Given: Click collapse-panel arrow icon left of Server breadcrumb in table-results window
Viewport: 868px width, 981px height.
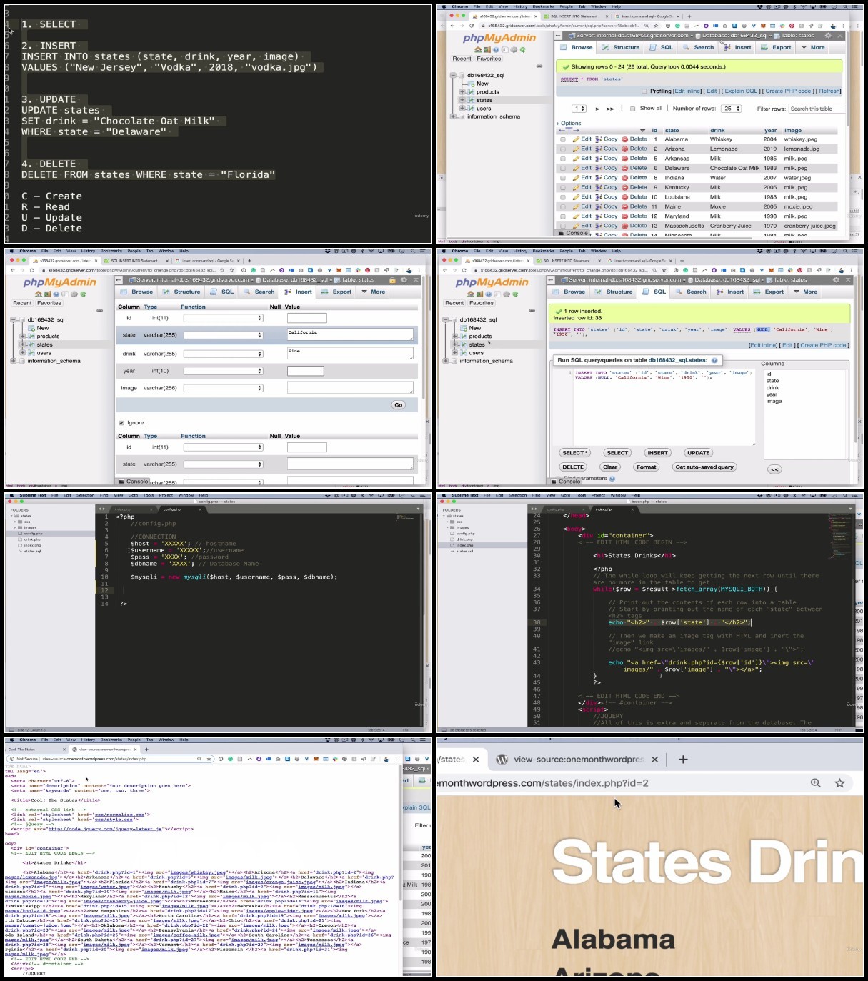Looking at the screenshot, I should tap(559, 36).
